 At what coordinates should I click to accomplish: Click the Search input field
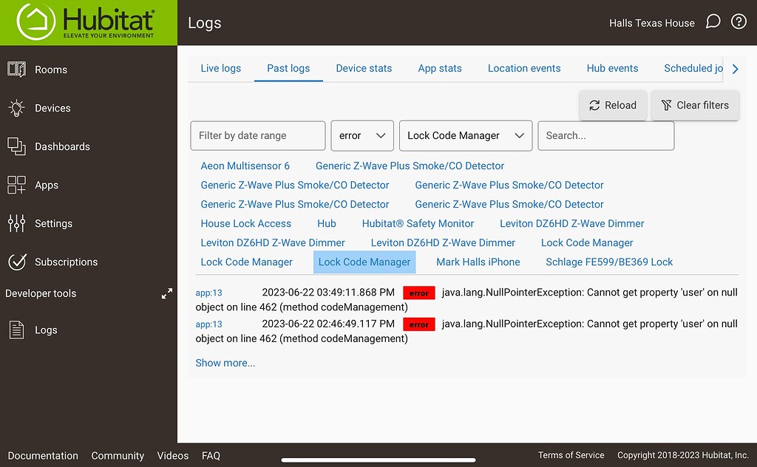pyautogui.click(x=605, y=135)
